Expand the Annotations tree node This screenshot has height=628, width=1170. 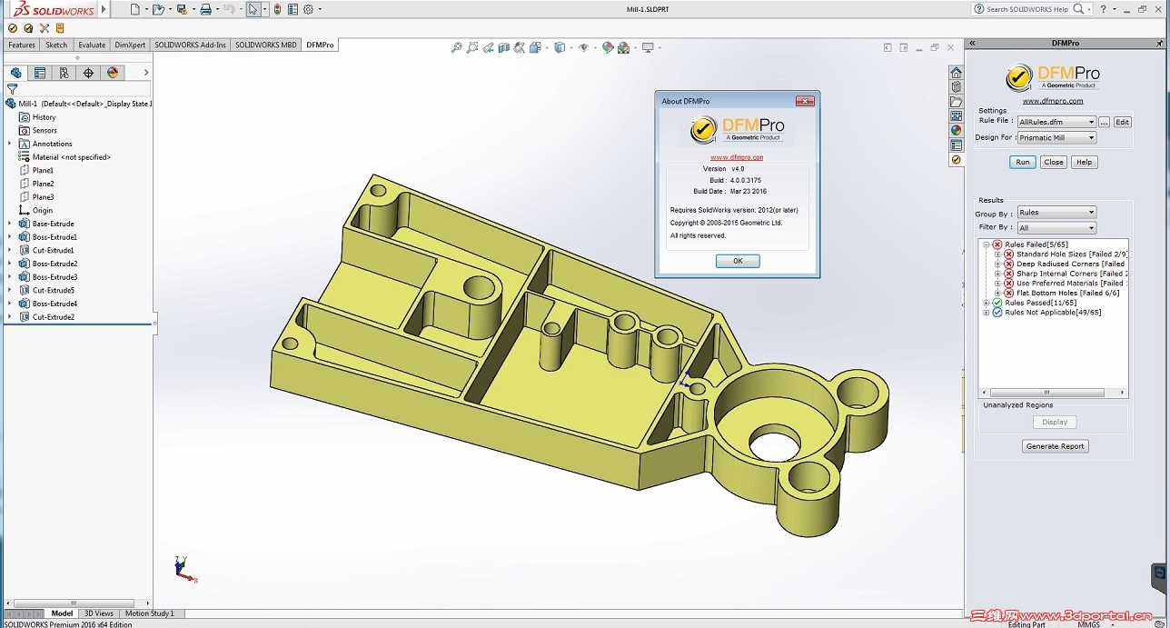click(x=10, y=144)
